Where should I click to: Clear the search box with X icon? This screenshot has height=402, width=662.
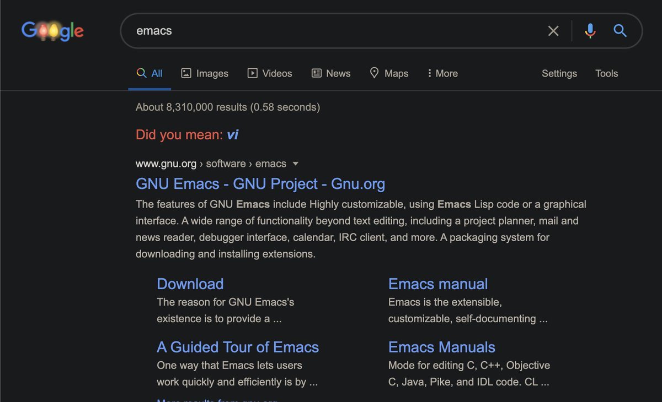[x=553, y=31]
